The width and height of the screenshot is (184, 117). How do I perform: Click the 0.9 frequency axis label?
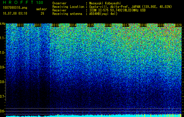[2, 67]
